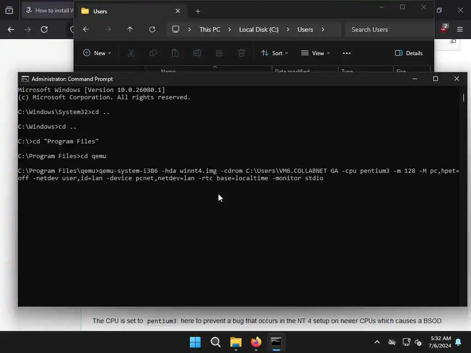This screenshot has height=353, width=471.
Task: Click the browser forward arrow
Action: [x=27, y=29]
